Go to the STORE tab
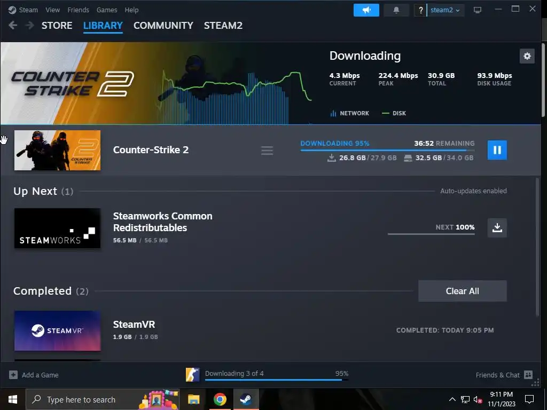Image resolution: width=547 pixels, height=410 pixels. (x=57, y=26)
